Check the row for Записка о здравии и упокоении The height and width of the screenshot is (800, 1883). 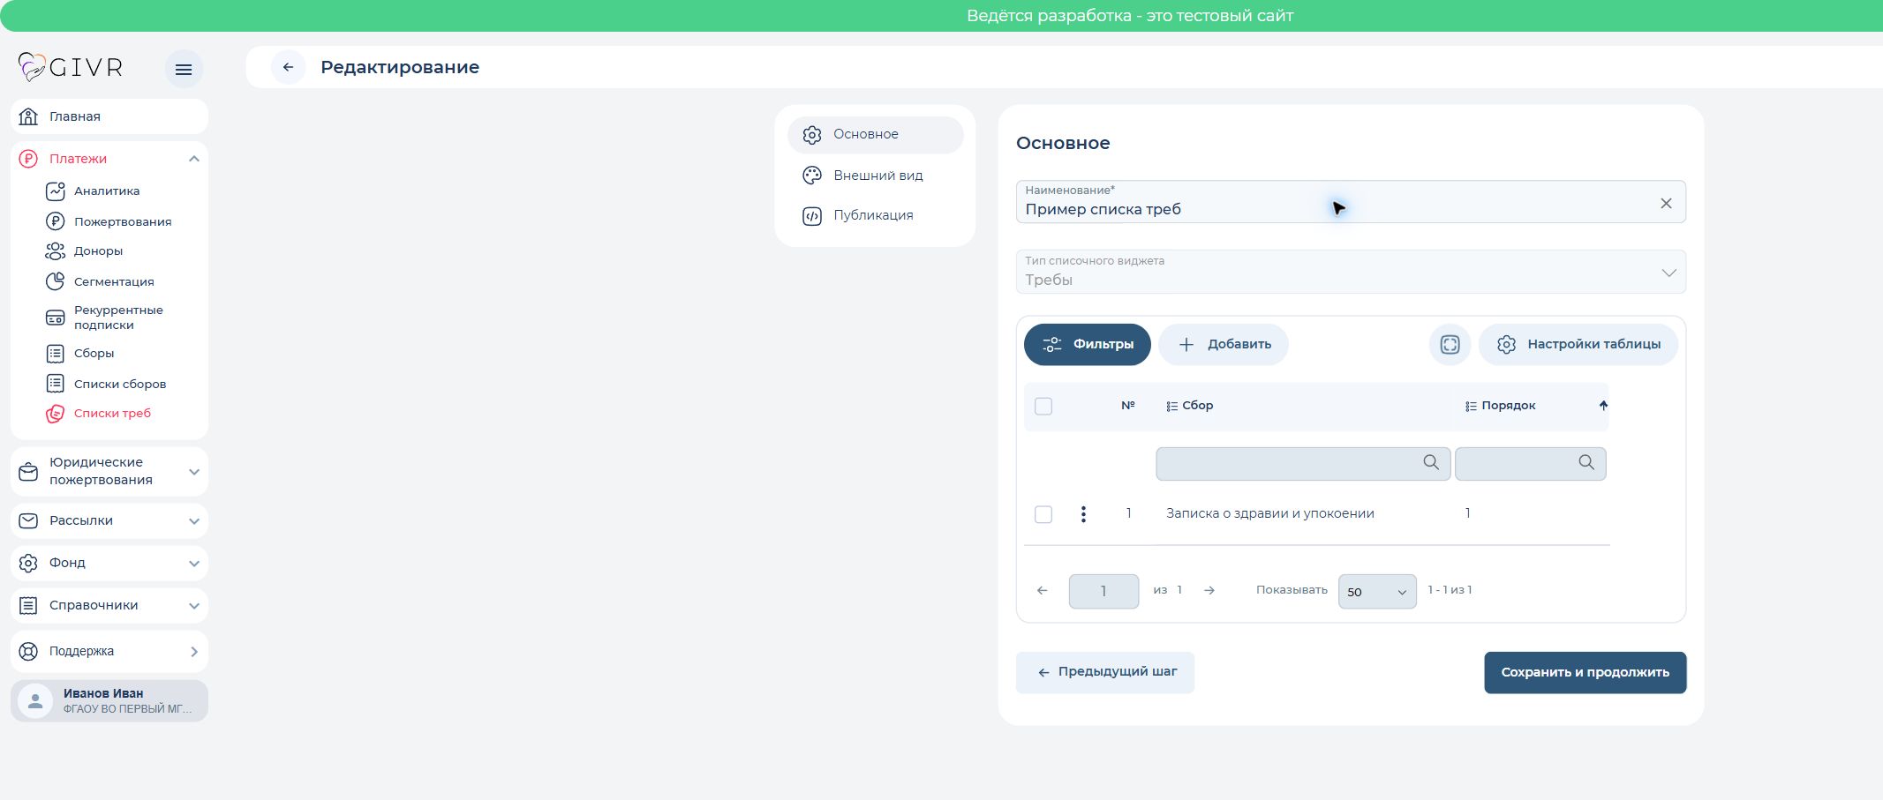tap(1043, 514)
